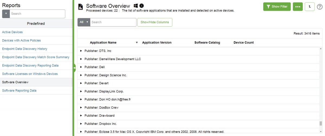
Task: Select Software Overview in sidebar
Action: tap(15, 82)
